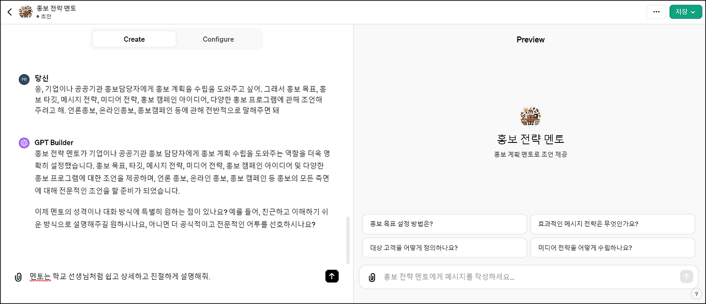Image resolution: width=706 pixels, height=304 pixels.
Task: Click the GPT avatar thumbnail in the header
Action: pyautogui.click(x=25, y=12)
